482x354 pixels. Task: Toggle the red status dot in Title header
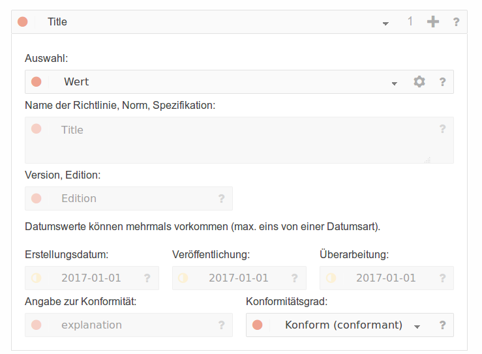click(23, 22)
